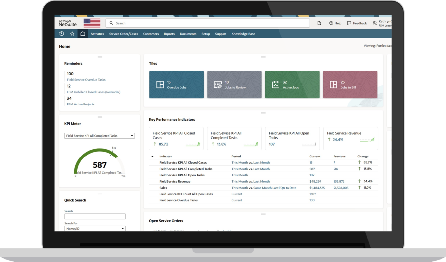The height and width of the screenshot is (262, 446).
Task: Open the user role icon near Kathryn
Action: click(x=374, y=23)
